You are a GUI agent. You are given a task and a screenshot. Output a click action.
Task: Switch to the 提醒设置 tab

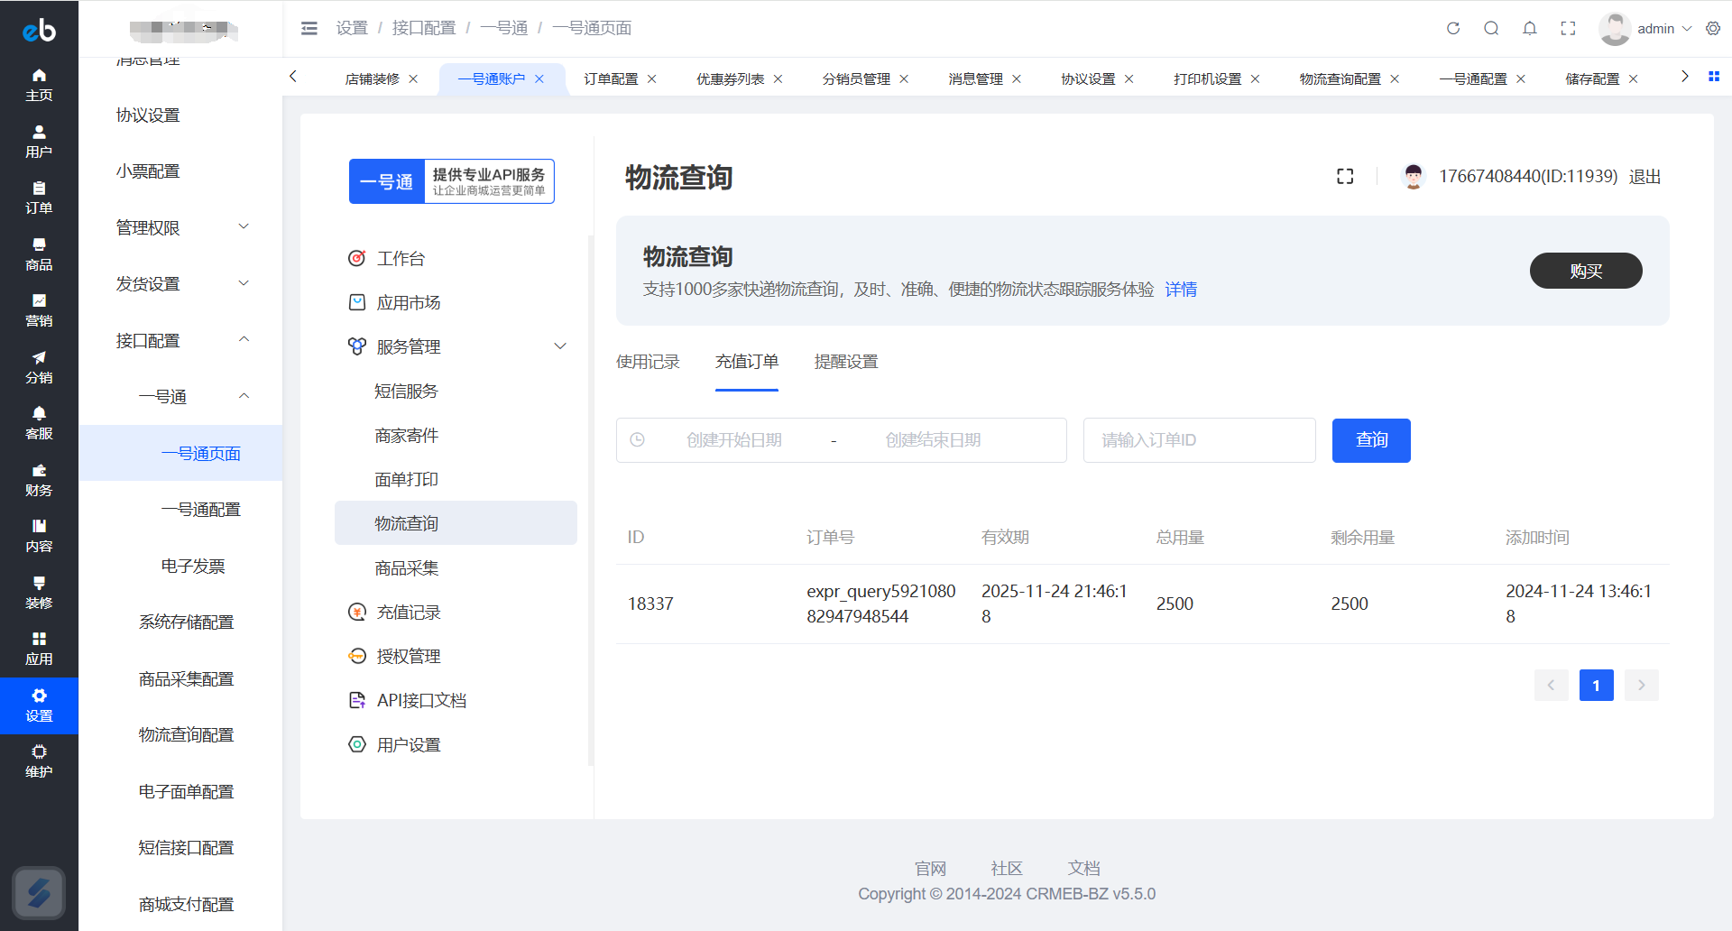(846, 362)
